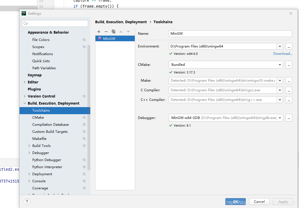Open the Plugins settings page

pos(34,89)
